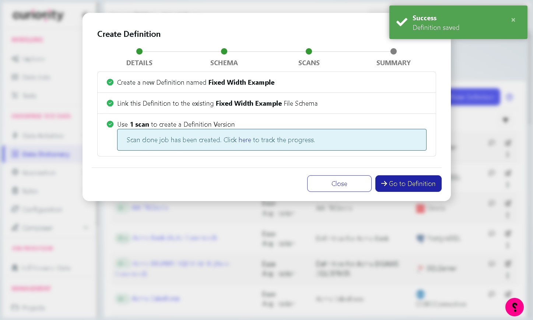Click the green check beside 'Create a new Definition'
This screenshot has height=320, width=533.
[110, 82]
